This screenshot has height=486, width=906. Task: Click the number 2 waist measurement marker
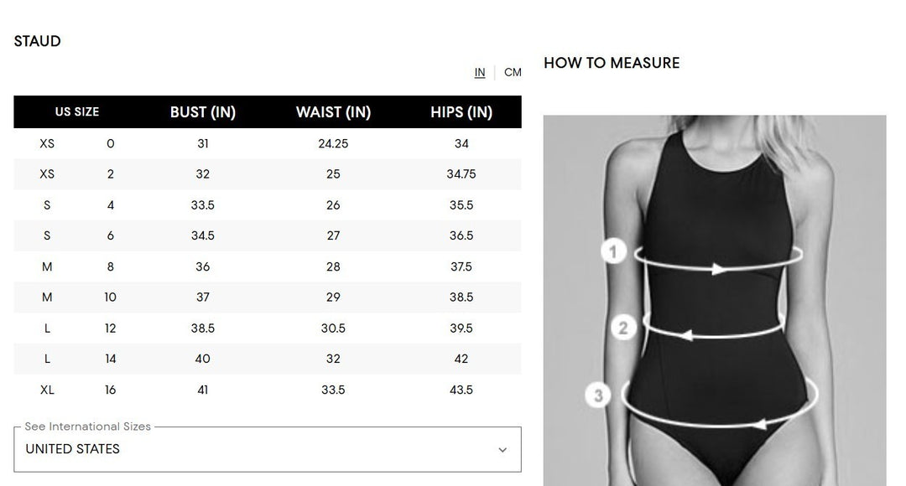[x=622, y=328]
